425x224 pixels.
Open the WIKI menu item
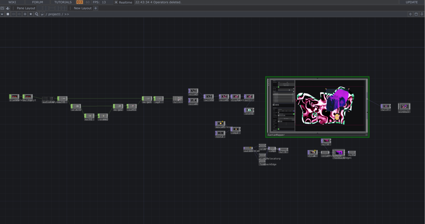[12, 2]
